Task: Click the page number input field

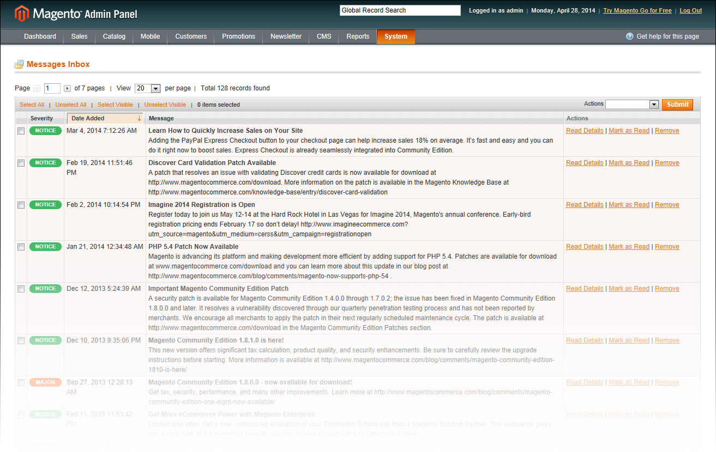Action: (52, 88)
